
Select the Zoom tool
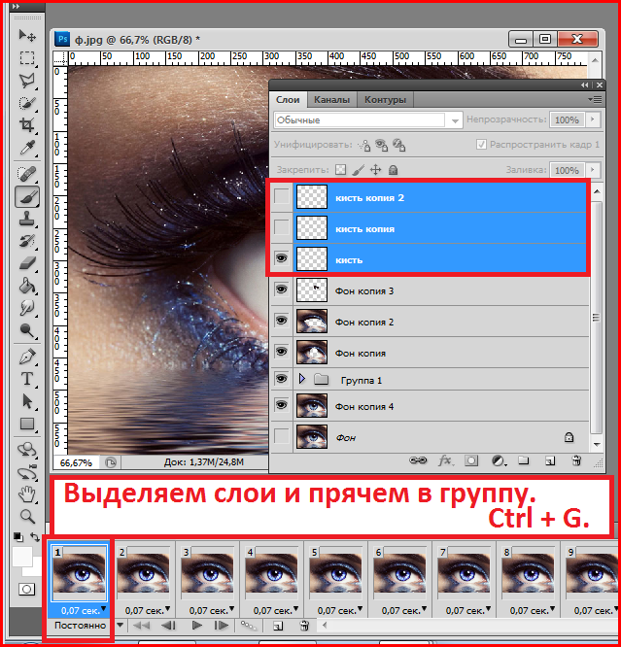tap(27, 516)
